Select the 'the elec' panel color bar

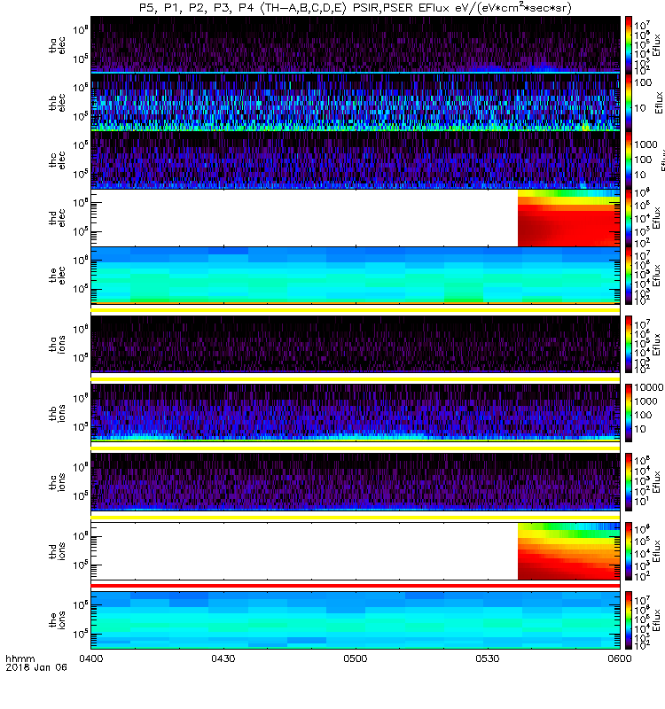(x=629, y=275)
